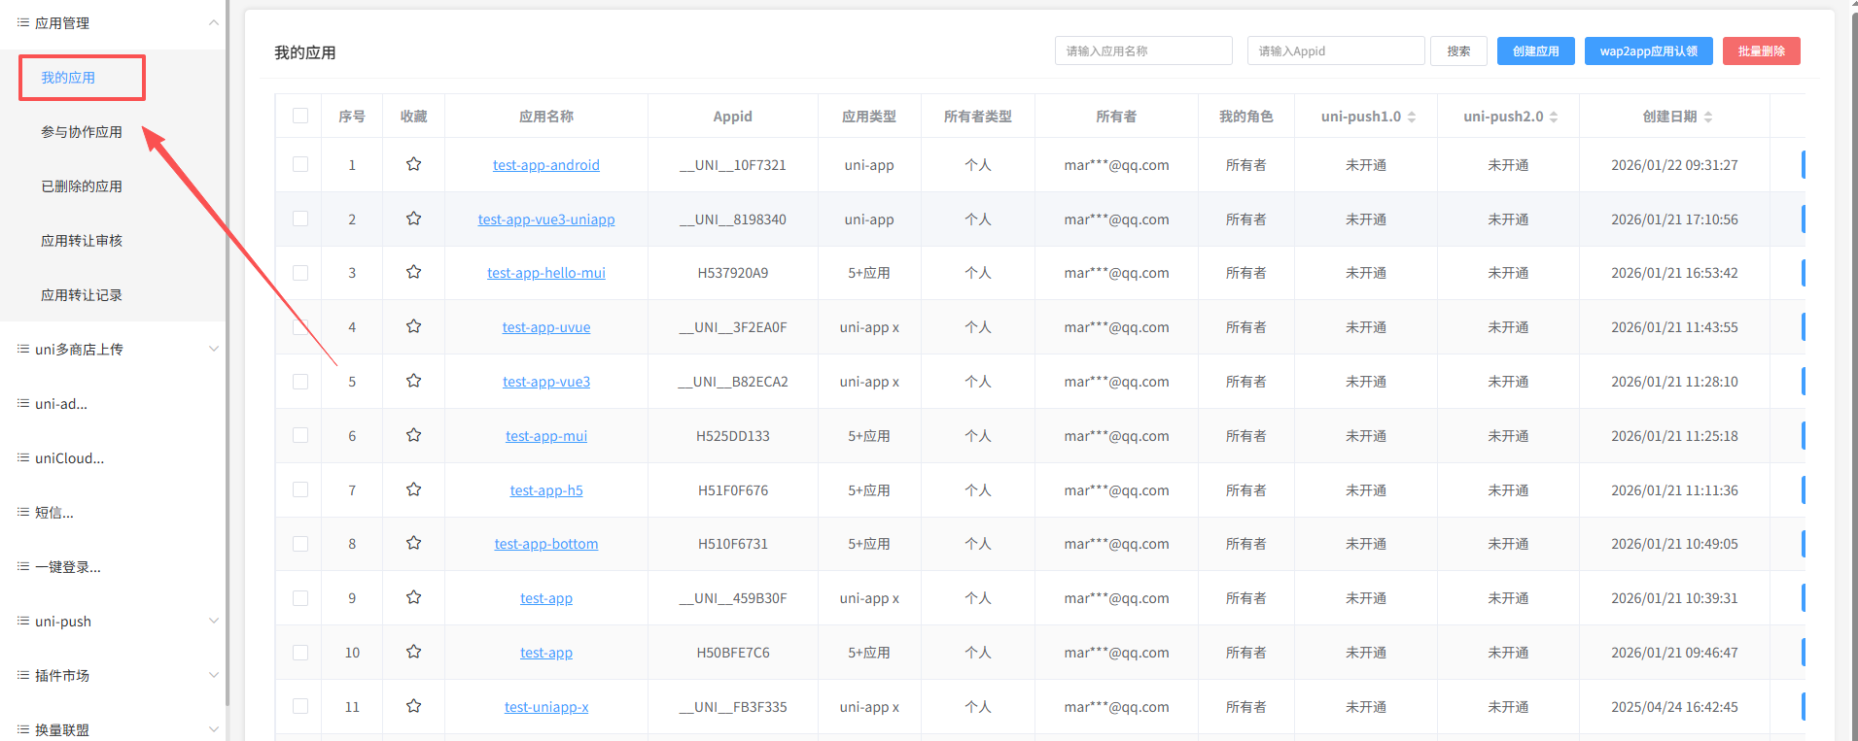
Task: Click the Appid cell __UNI__10F7321
Action: [733, 165]
